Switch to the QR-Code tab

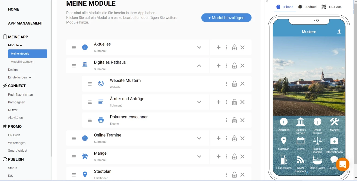(x=332, y=7)
